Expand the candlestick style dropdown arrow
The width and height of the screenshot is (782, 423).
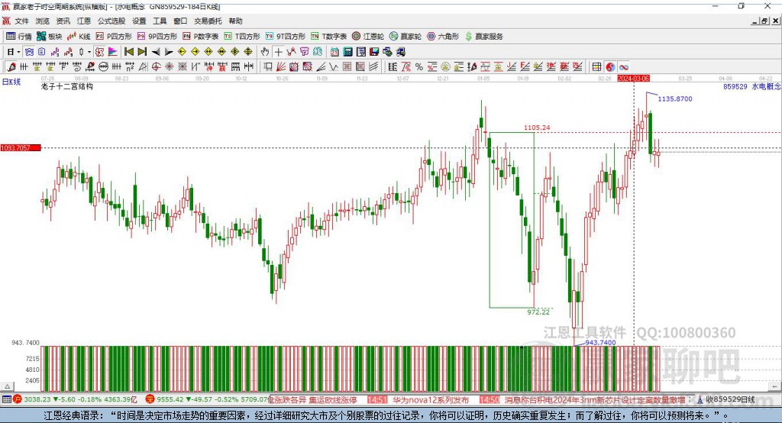tap(89, 52)
